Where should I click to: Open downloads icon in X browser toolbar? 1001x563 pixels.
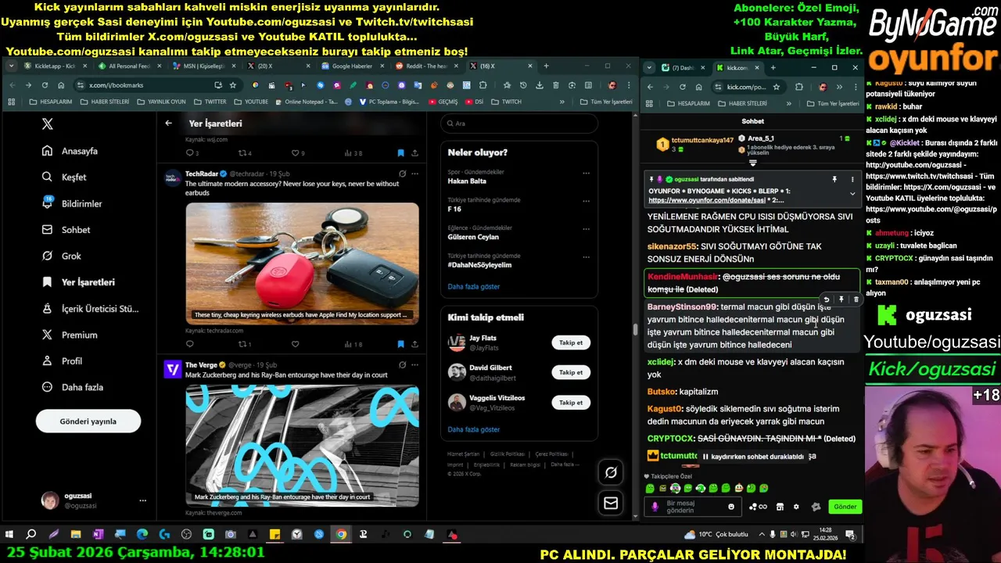pos(540,85)
